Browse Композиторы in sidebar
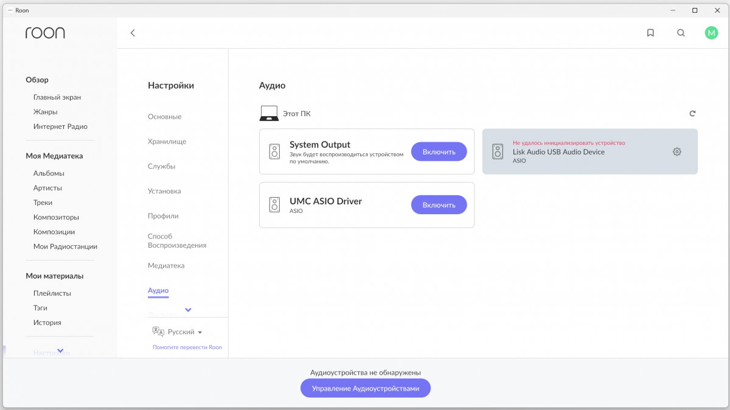Screen dimensions: 730x410 point(56,217)
